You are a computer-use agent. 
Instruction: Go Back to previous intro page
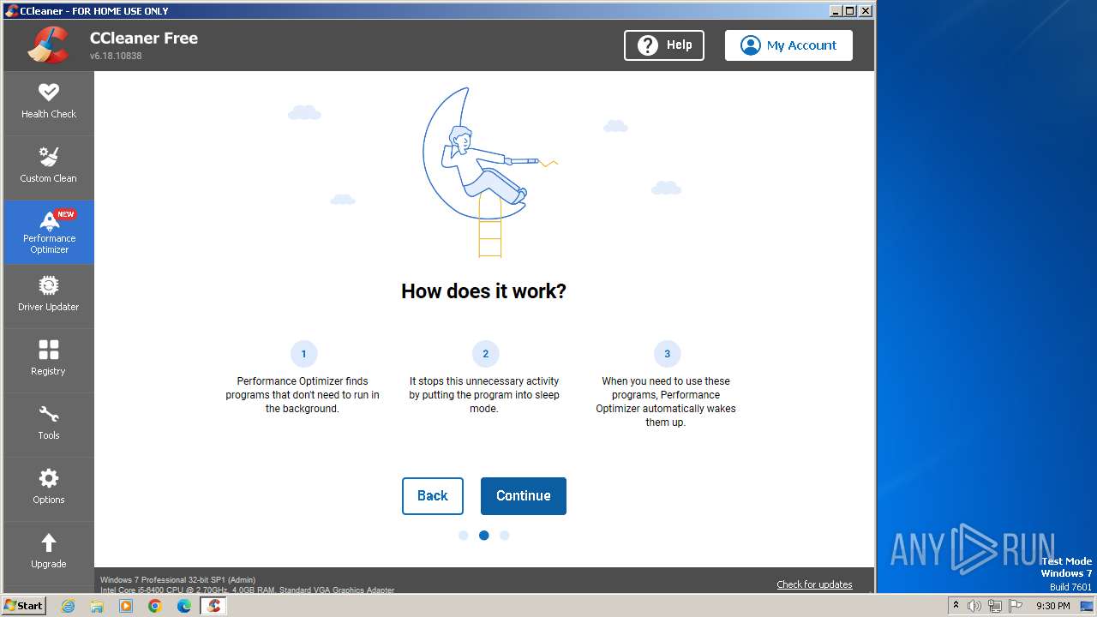click(x=433, y=496)
